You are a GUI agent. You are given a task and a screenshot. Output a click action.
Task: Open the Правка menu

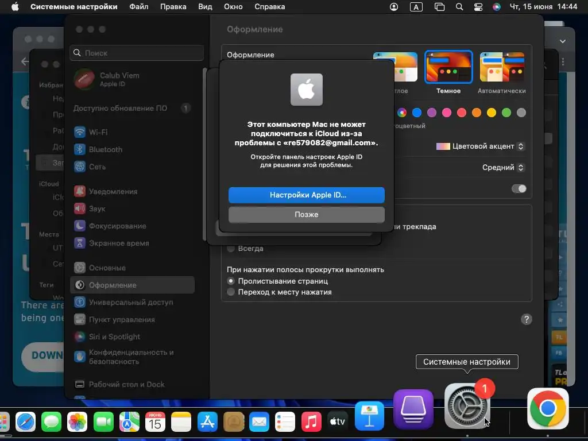(173, 7)
